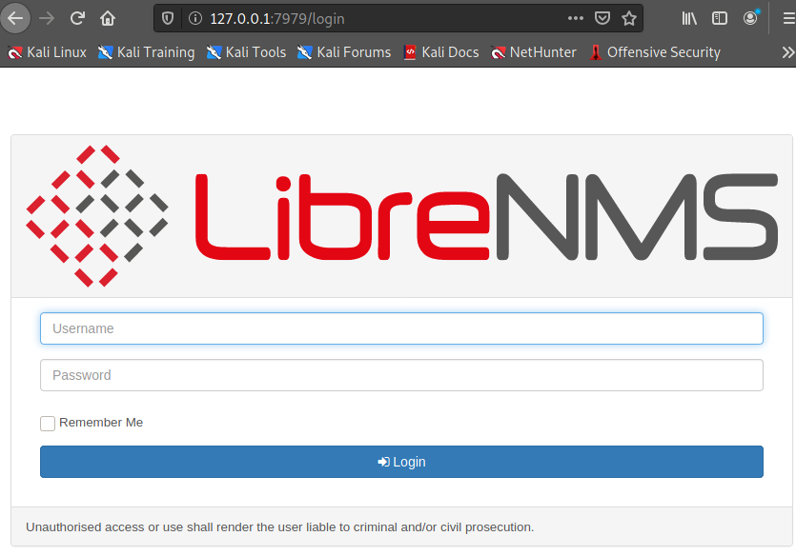Open the Kali Tools bookmark

click(x=246, y=52)
